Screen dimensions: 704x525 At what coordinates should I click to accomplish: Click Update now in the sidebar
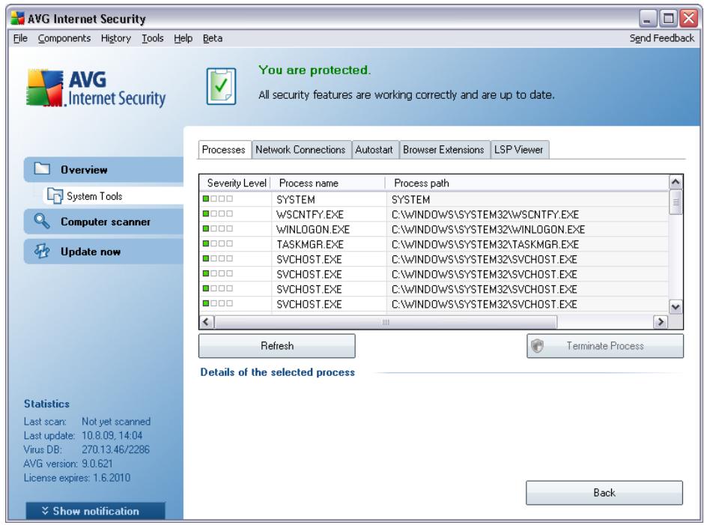pyautogui.click(x=103, y=252)
